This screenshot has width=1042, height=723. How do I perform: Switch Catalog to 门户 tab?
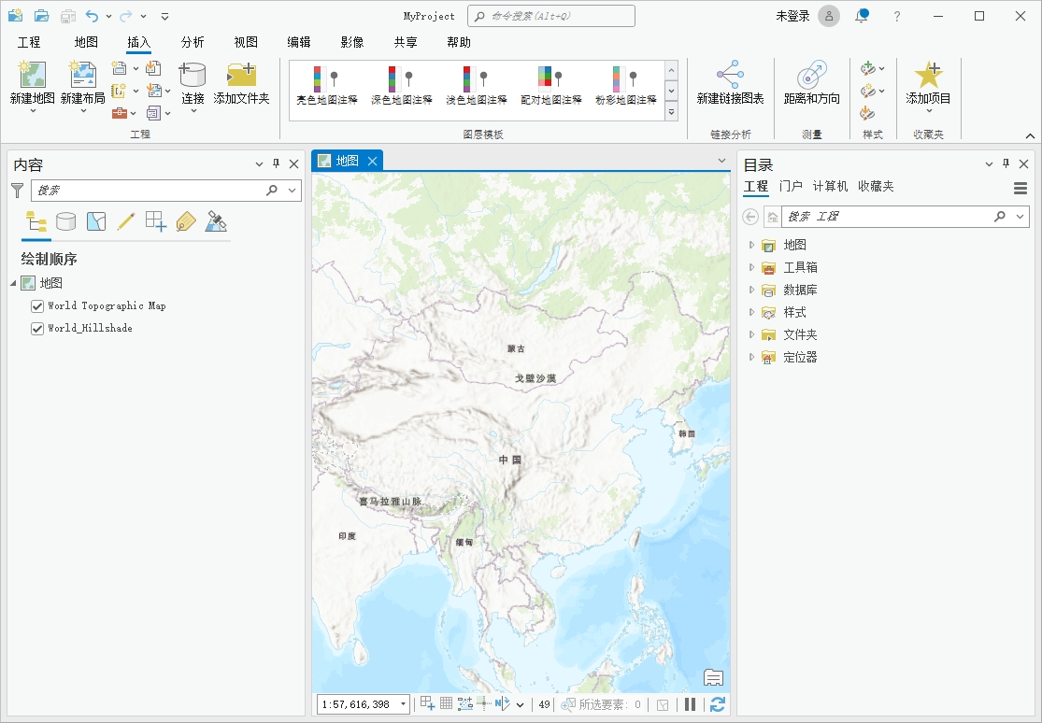tap(791, 187)
